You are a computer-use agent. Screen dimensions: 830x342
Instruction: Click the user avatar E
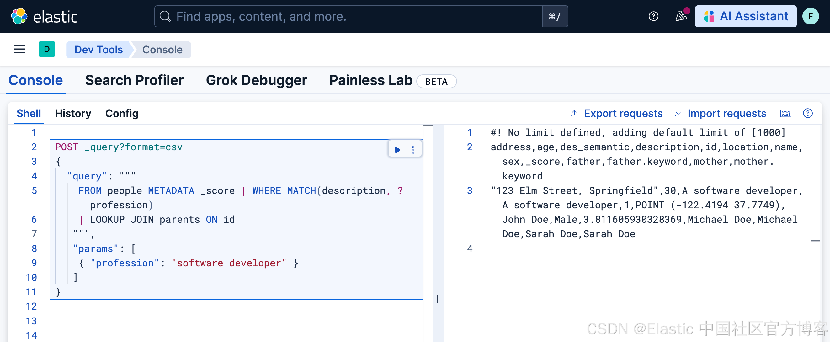click(x=810, y=16)
